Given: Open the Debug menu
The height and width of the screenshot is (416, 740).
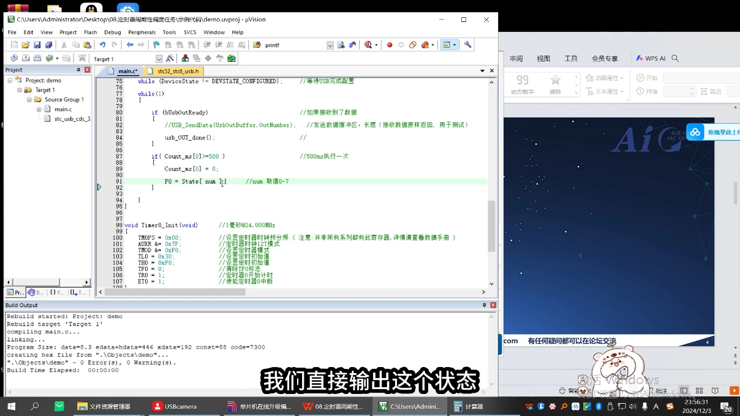Looking at the screenshot, I should click(x=112, y=32).
